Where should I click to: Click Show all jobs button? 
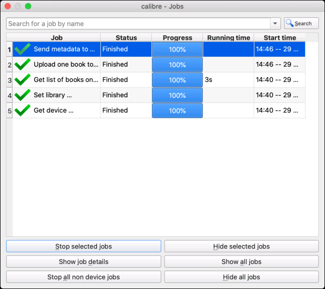tap(241, 262)
